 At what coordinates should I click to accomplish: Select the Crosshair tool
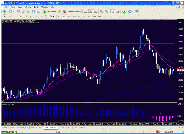point(10,17)
